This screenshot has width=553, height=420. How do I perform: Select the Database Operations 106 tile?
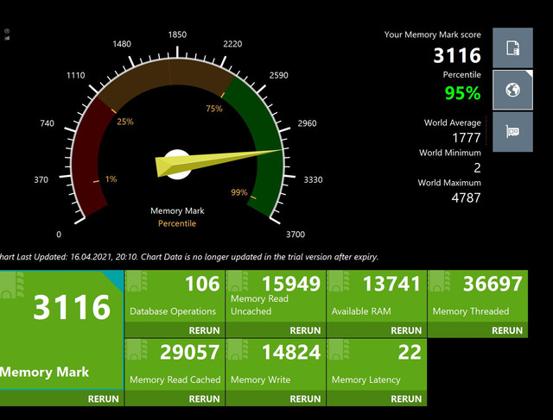[x=175, y=296]
